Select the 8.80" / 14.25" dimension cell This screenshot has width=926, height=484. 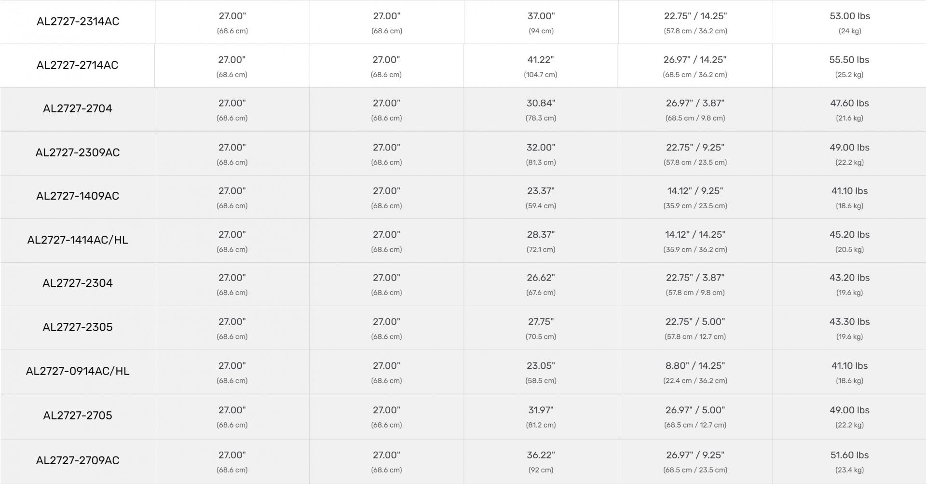[695, 366]
